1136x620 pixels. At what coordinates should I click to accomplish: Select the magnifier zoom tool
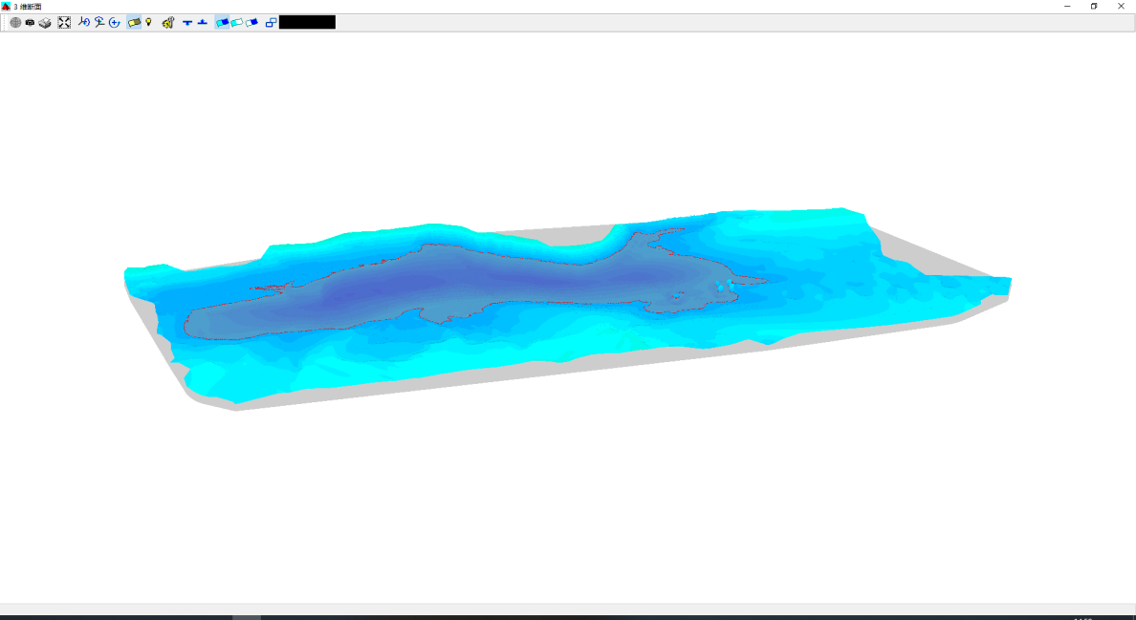tap(99, 22)
